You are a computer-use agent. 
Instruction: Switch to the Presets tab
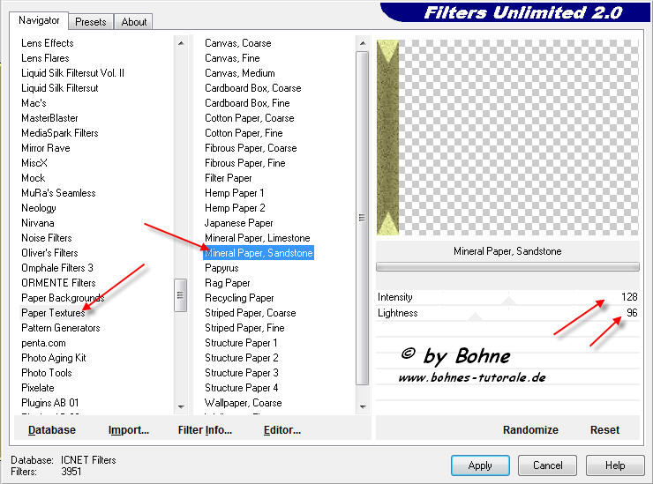click(90, 22)
